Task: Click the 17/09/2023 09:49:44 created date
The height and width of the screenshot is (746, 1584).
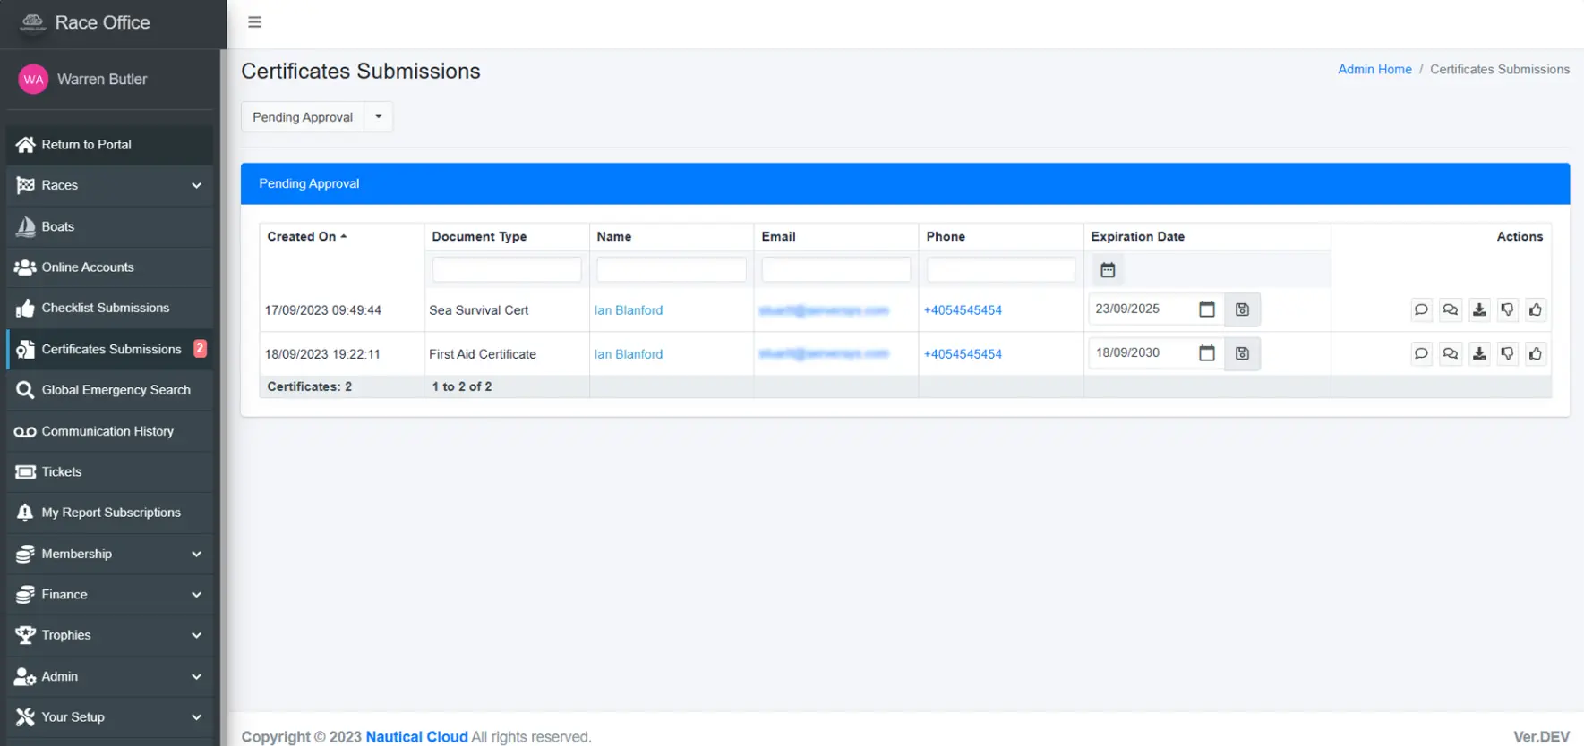Action: (323, 310)
